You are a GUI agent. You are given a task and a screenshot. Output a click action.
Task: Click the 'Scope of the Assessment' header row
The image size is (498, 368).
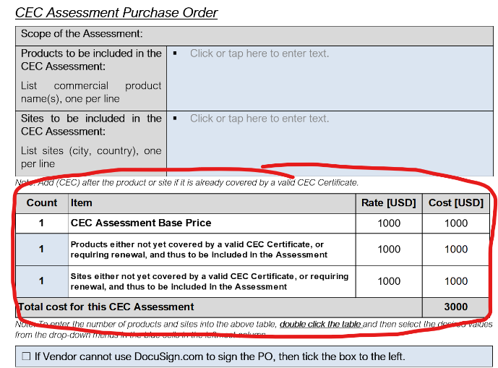coord(82,34)
